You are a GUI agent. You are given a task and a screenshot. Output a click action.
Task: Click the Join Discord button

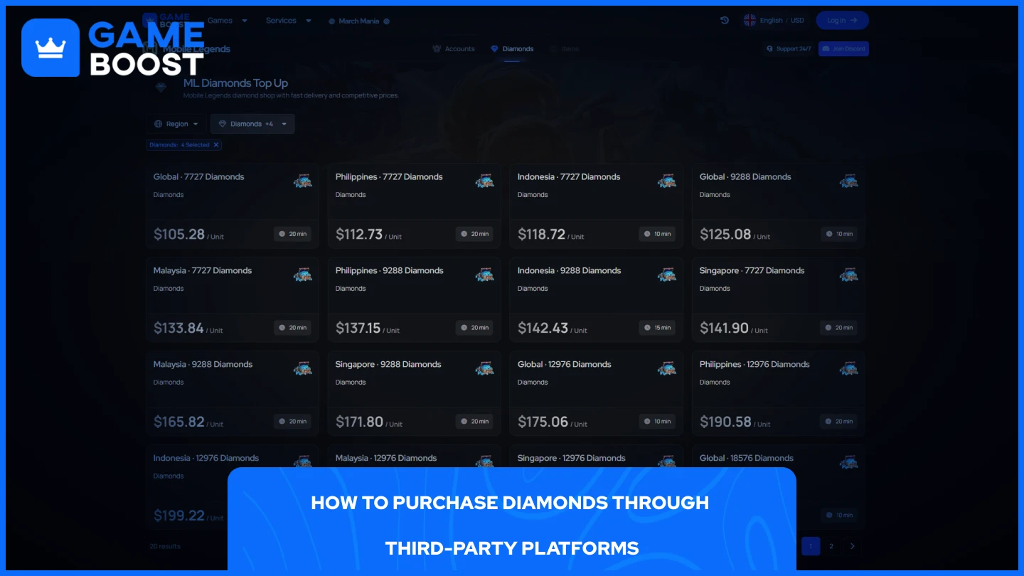coord(843,48)
